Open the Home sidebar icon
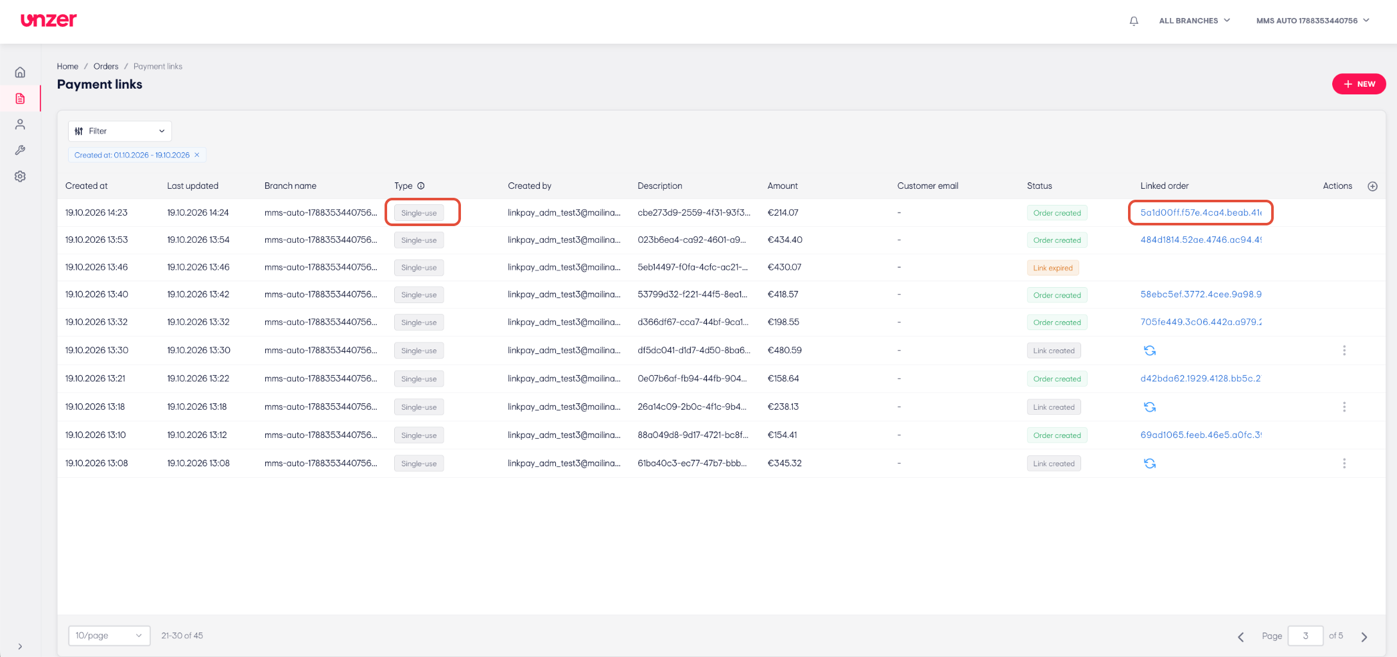Viewport: 1397px width, 657px height. click(x=20, y=72)
